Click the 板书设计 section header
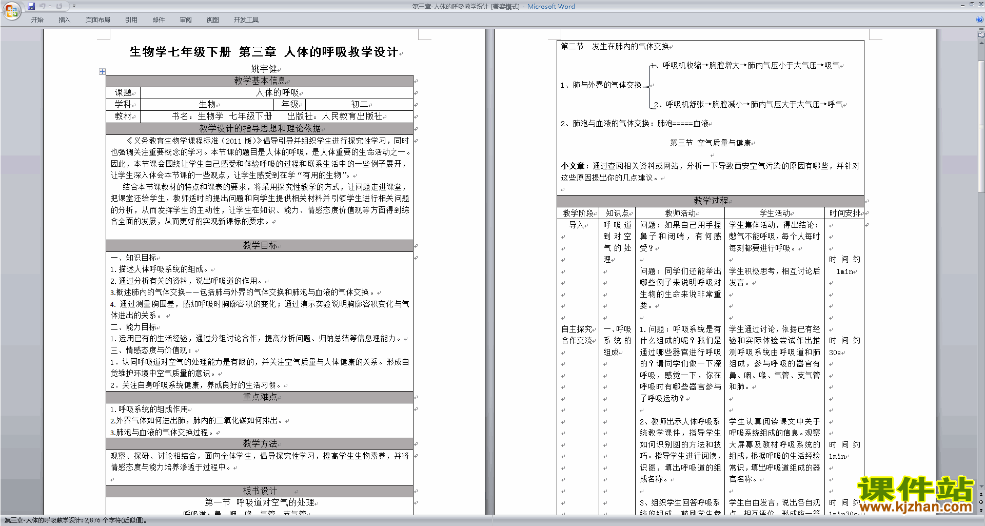Image resolution: width=985 pixels, height=526 pixels. point(260,491)
